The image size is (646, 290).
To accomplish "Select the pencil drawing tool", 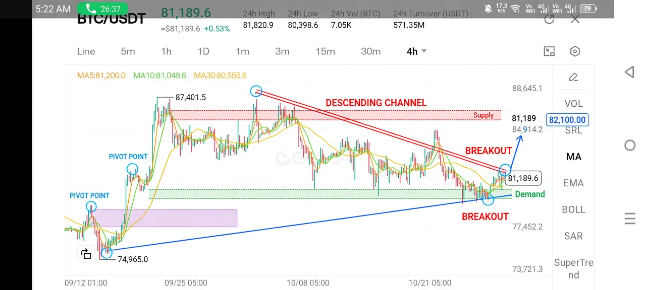I will [x=573, y=77].
